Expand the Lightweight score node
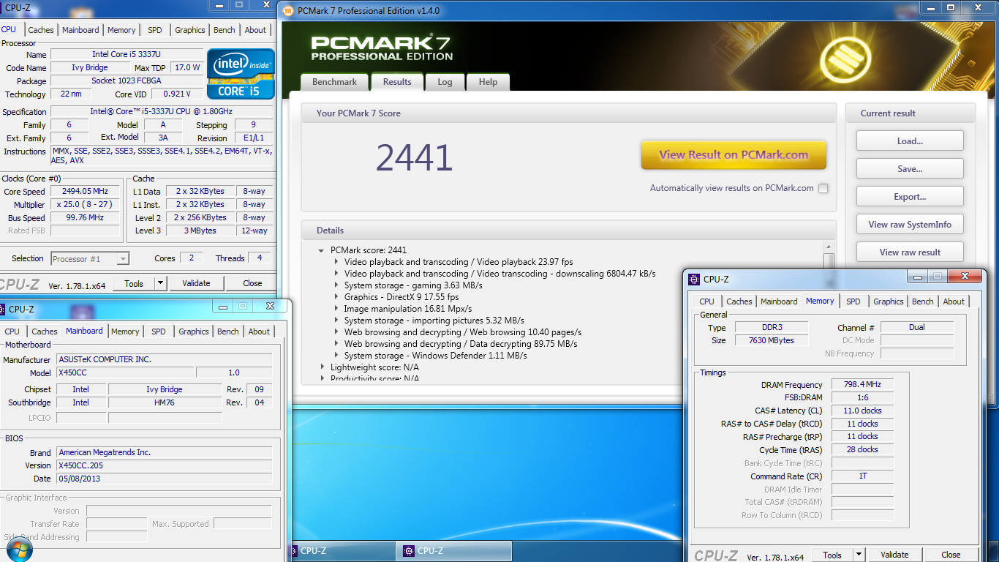The height and width of the screenshot is (562, 999). [x=322, y=367]
